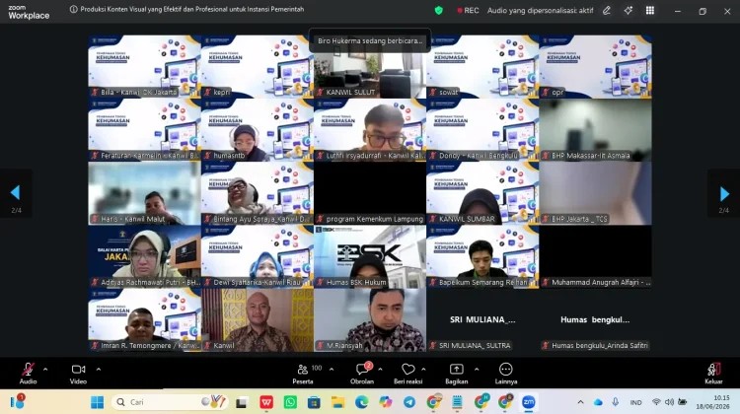Open the Peserta participants panel
Screen dimensions: 740x414
click(303, 373)
